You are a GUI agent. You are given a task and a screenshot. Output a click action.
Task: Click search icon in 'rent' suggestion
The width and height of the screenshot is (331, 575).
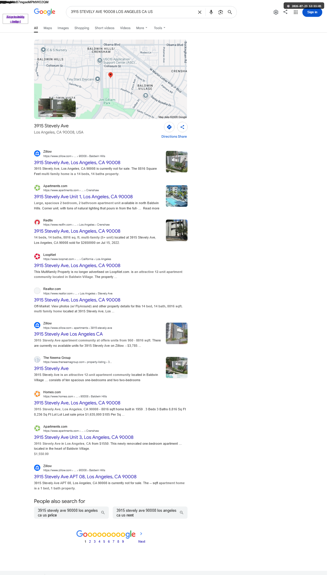(182, 513)
